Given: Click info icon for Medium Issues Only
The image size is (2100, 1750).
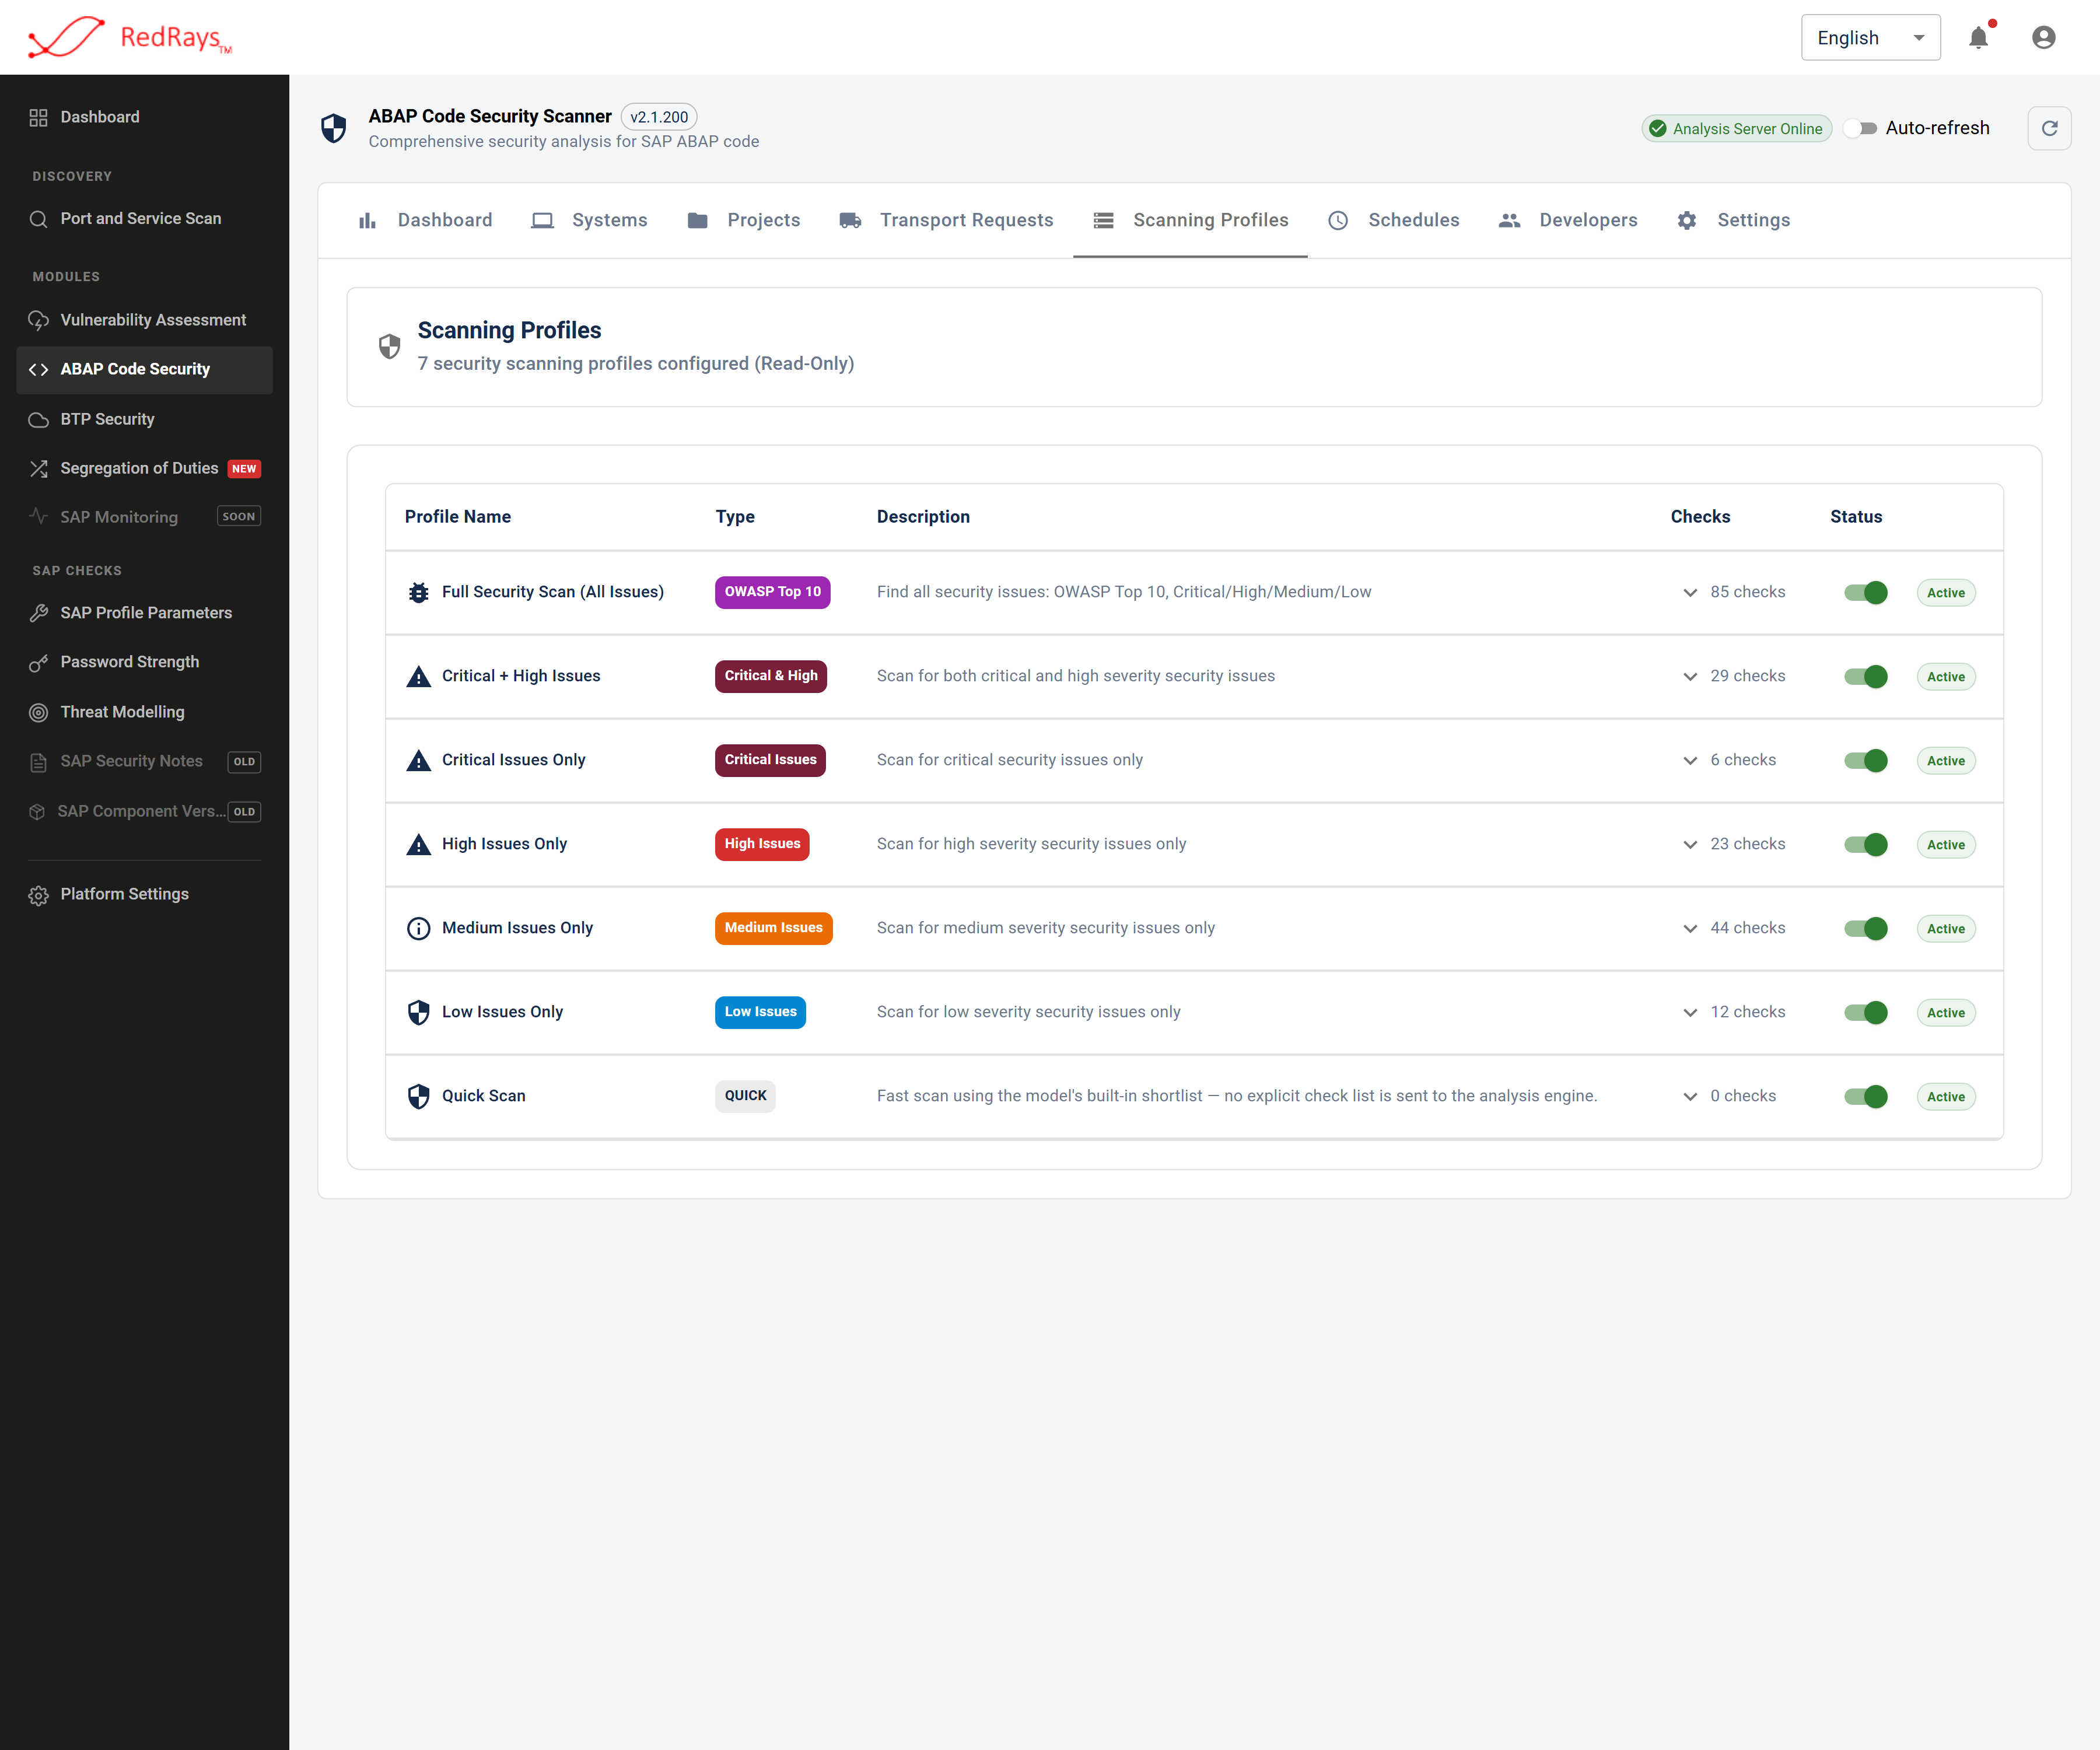Looking at the screenshot, I should point(418,928).
